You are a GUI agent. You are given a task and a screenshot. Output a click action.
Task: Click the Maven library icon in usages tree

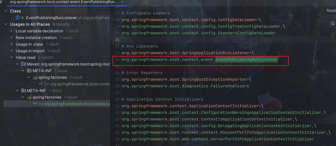(24, 64)
